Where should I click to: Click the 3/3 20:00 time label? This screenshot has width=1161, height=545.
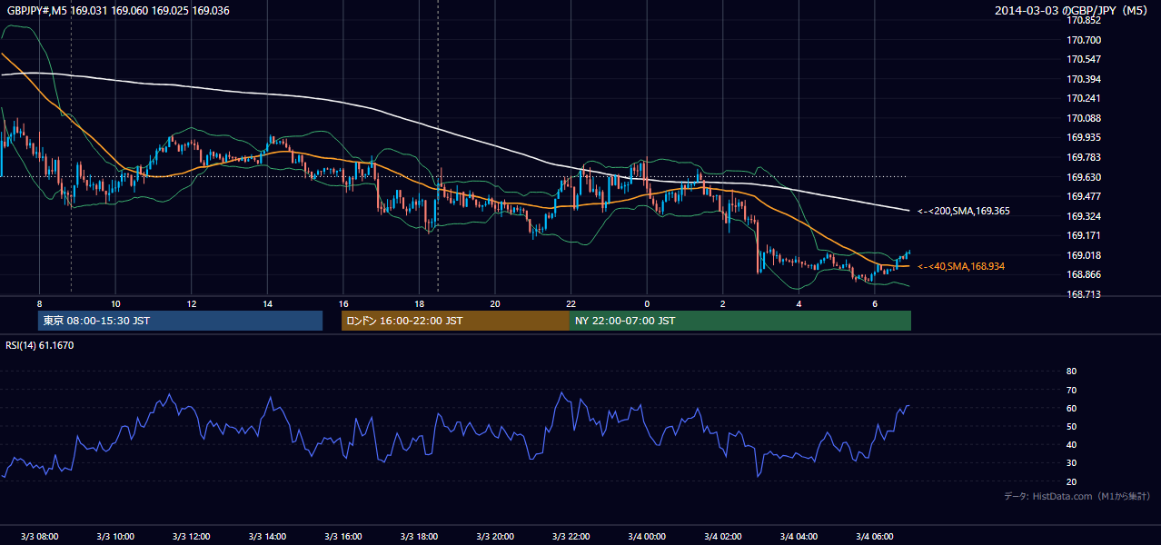point(495,536)
